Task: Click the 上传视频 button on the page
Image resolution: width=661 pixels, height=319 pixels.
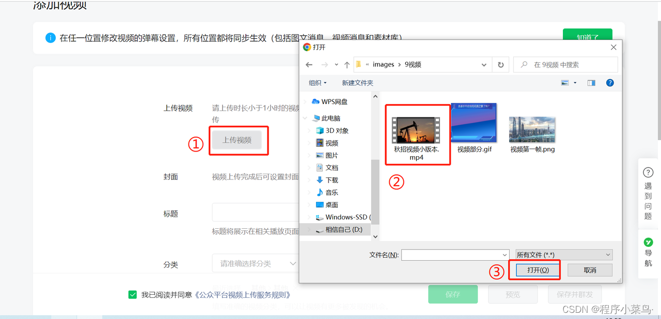Action: pos(237,140)
